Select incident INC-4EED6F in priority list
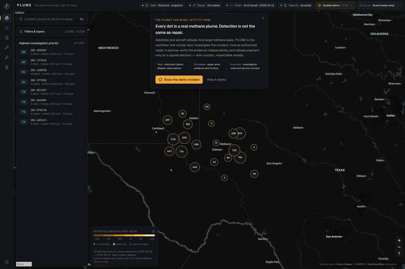Image resolution: width=405 pixels, height=269 pixels. [52, 52]
